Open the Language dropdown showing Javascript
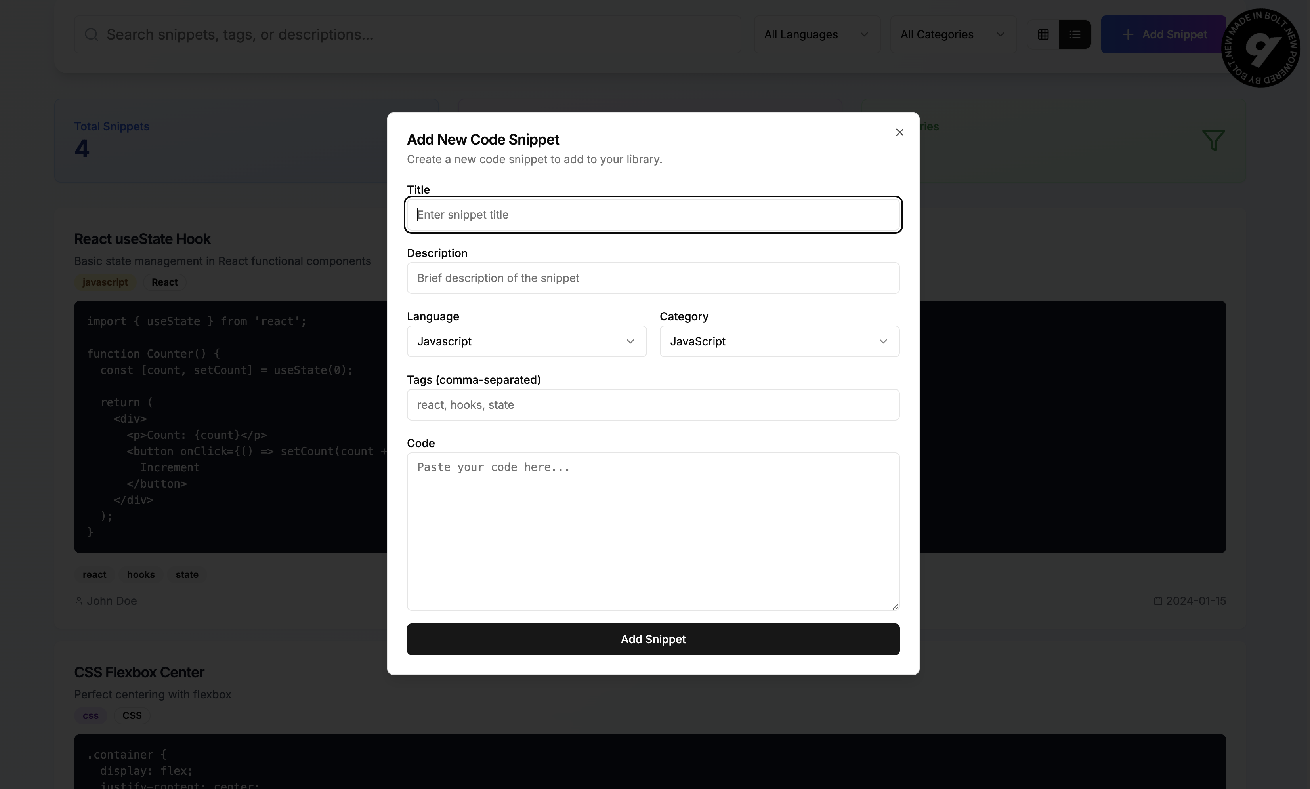The image size is (1310, 789). pos(526,341)
